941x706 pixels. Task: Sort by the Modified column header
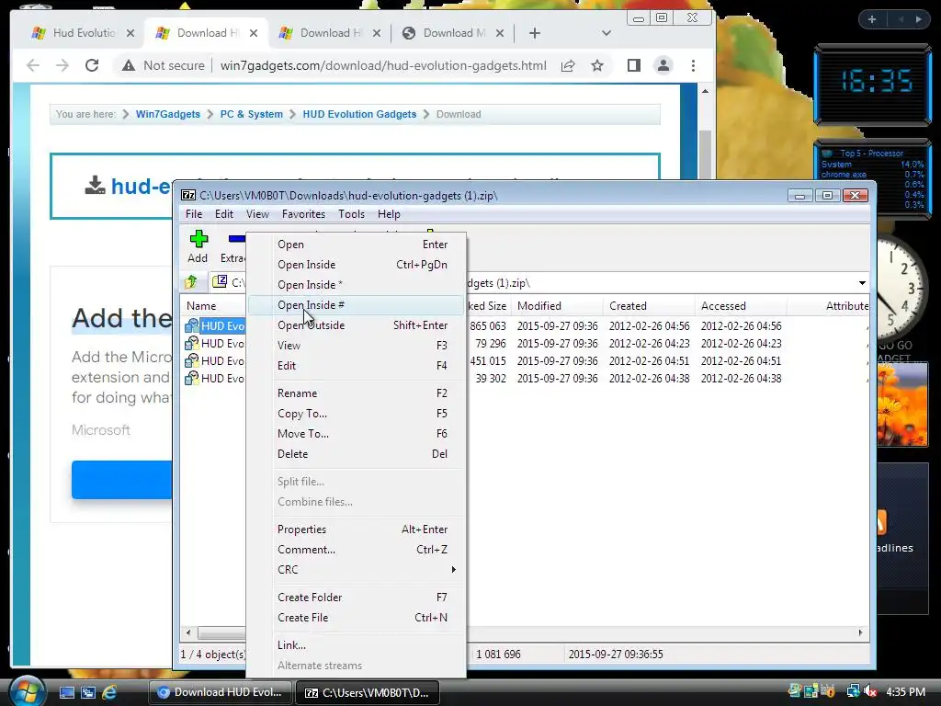pos(557,305)
